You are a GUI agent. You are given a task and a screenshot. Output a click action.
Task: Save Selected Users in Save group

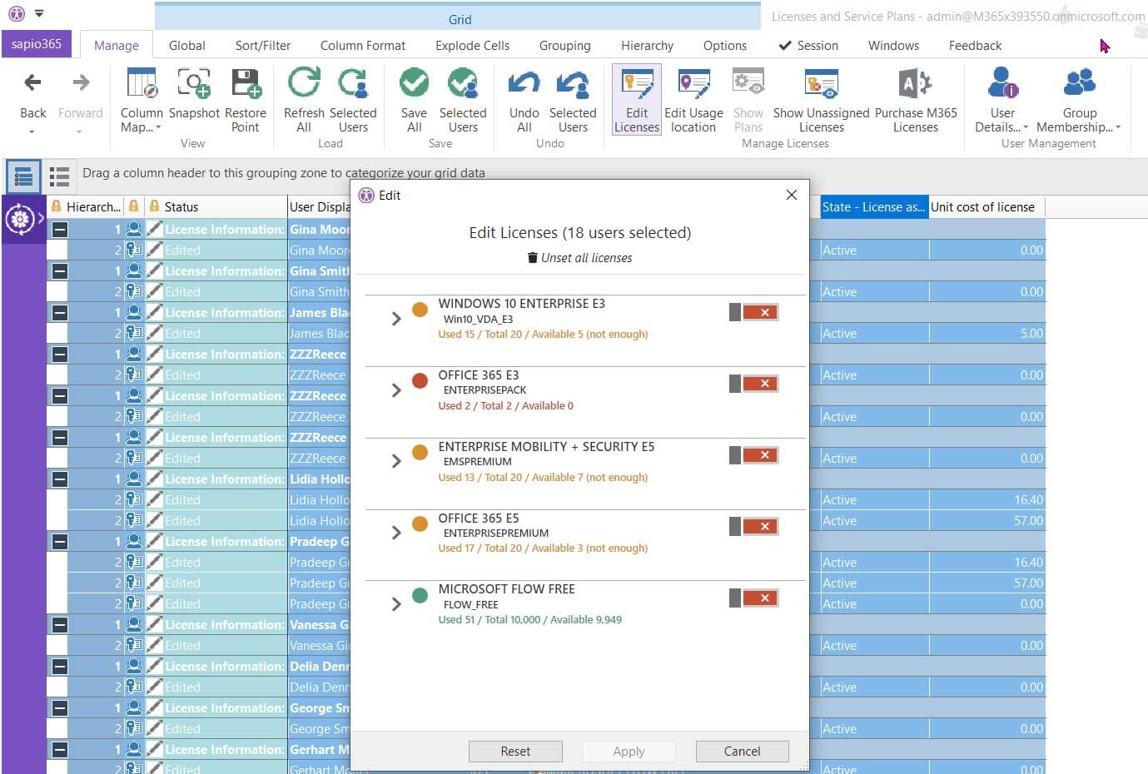coord(463,101)
